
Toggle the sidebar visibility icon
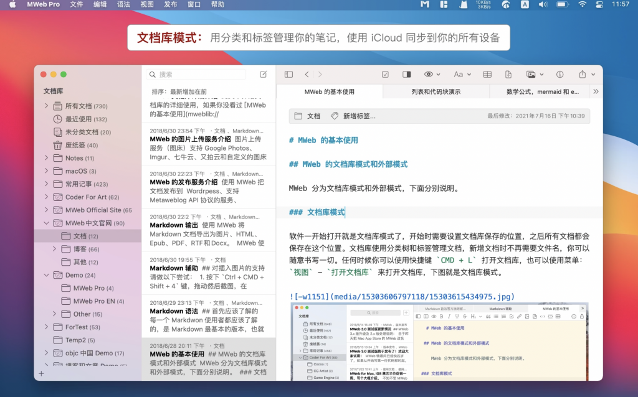[x=288, y=74]
